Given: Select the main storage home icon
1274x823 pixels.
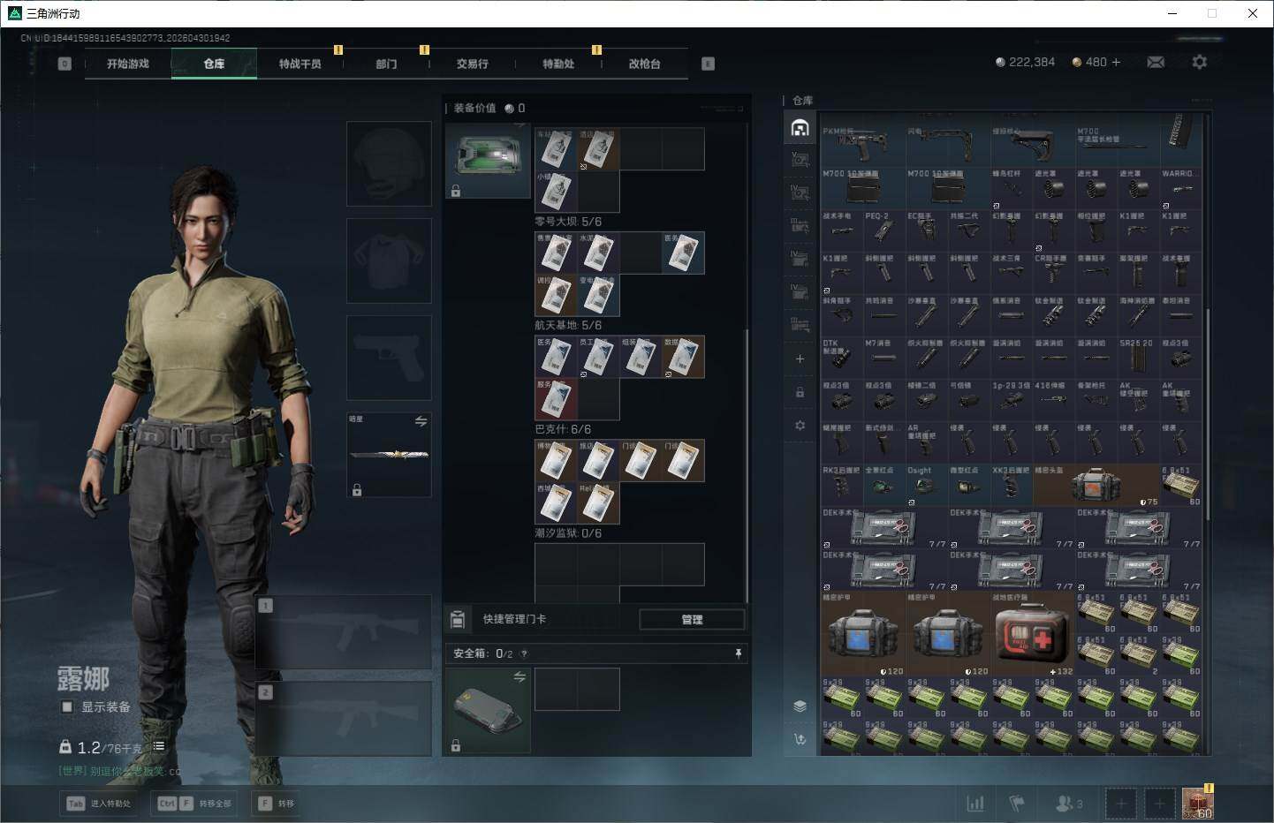Looking at the screenshot, I should [x=800, y=128].
